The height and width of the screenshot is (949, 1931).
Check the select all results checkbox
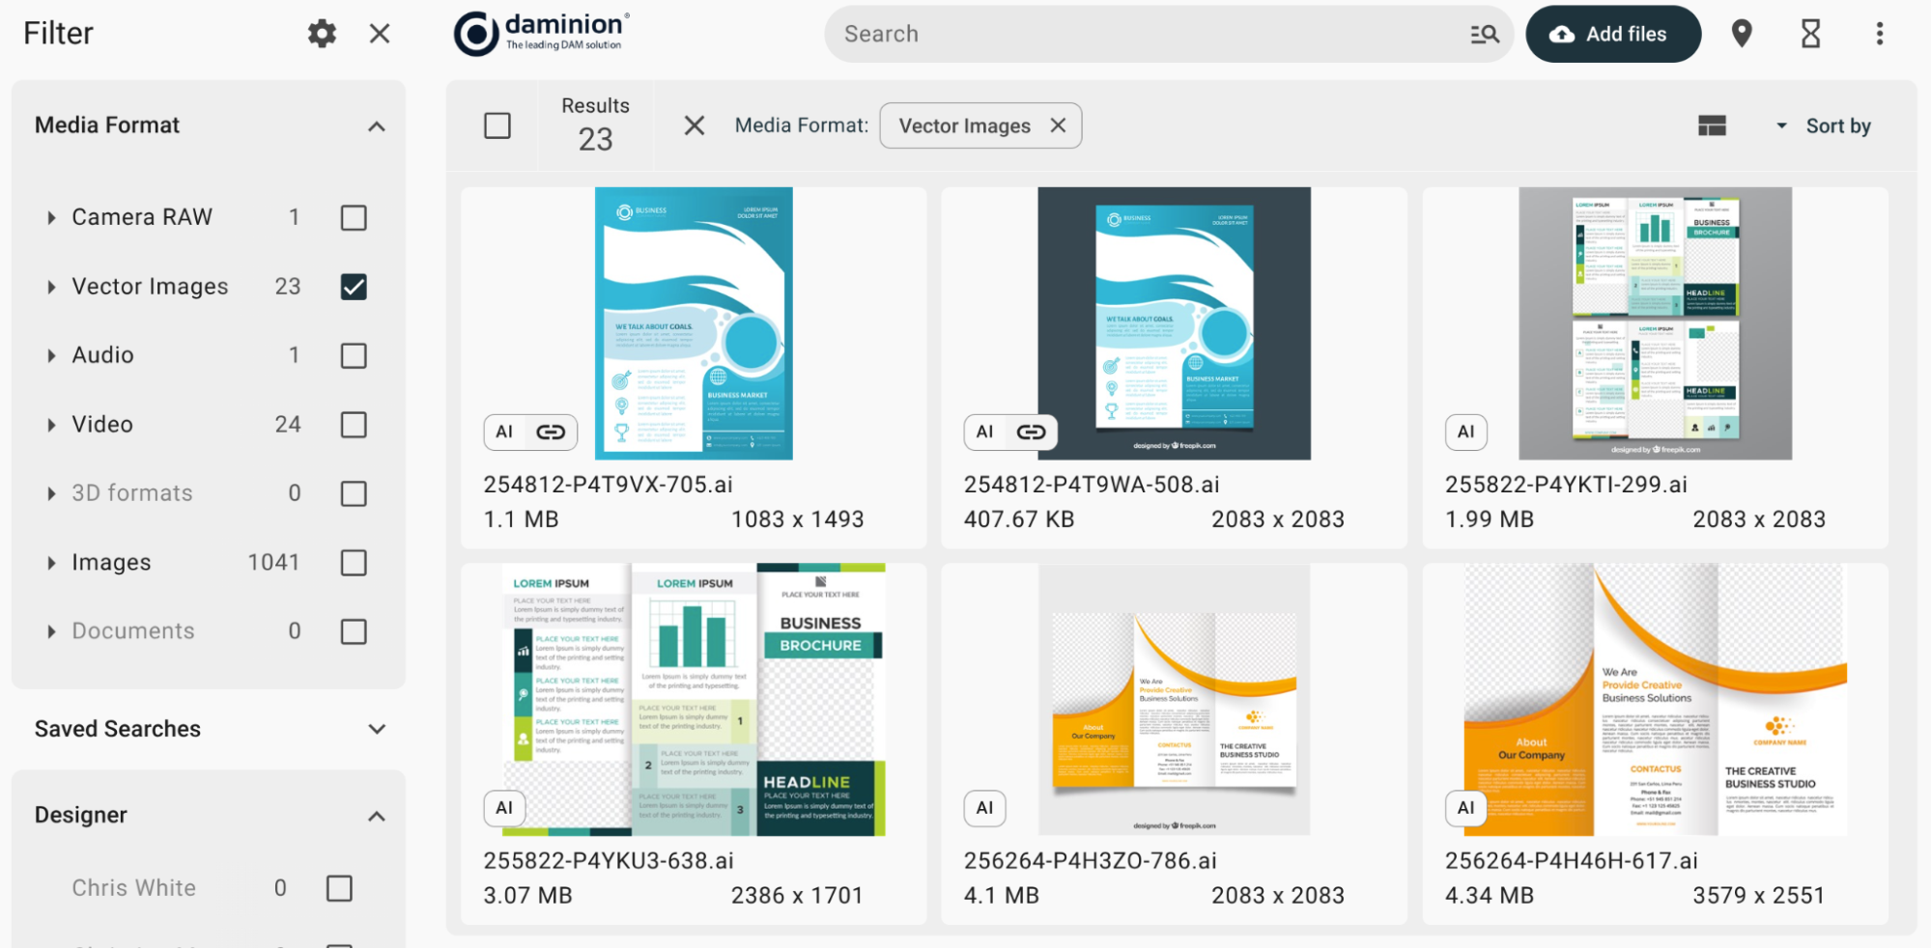click(x=497, y=126)
